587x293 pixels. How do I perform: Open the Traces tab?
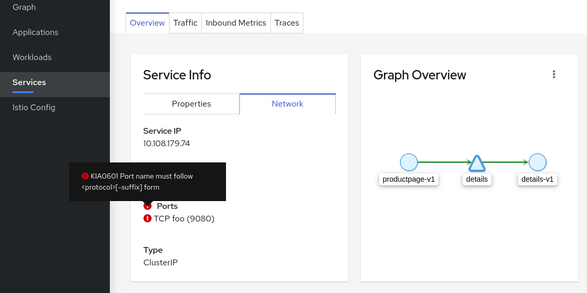pos(287,23)
